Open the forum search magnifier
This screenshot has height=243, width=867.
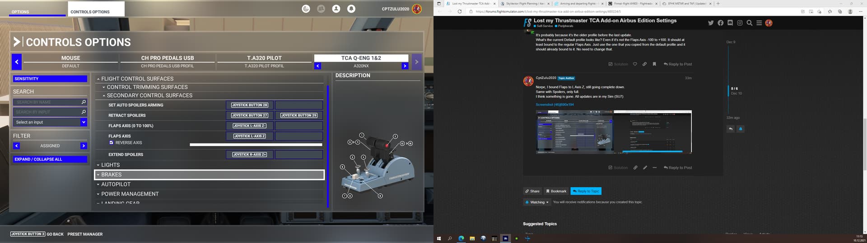[x=750, y=23]
